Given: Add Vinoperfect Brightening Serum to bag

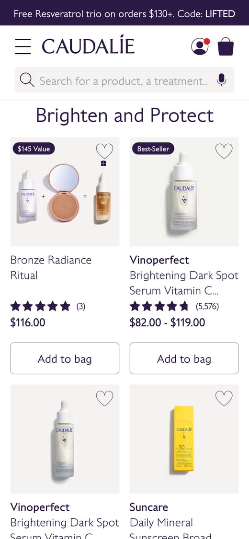Looking at the screenshot, I should (x=184, y=358).
